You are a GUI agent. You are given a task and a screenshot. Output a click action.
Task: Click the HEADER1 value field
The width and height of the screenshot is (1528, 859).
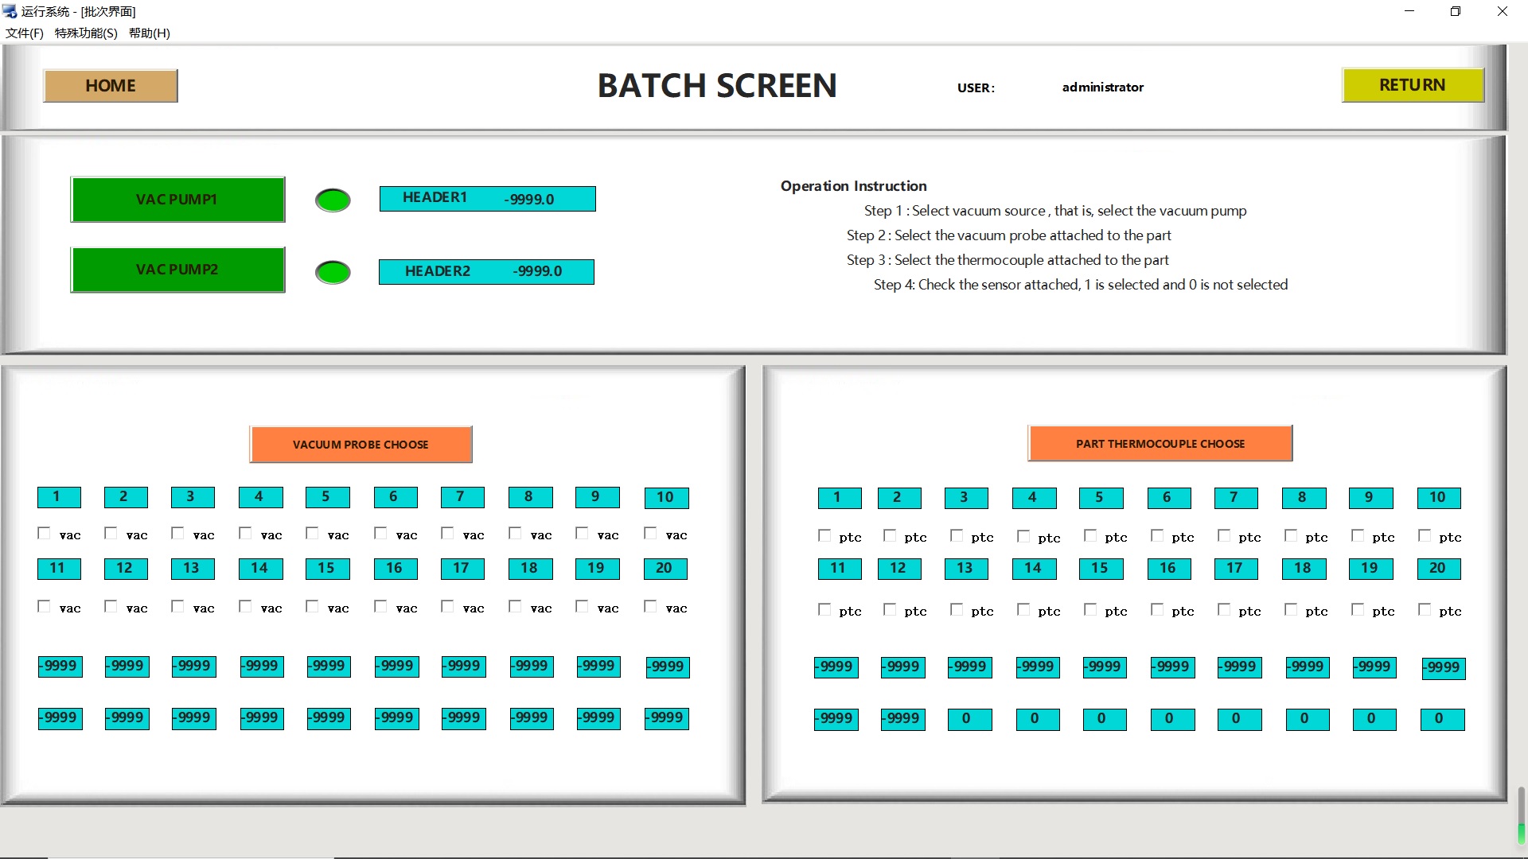point(487,199)
